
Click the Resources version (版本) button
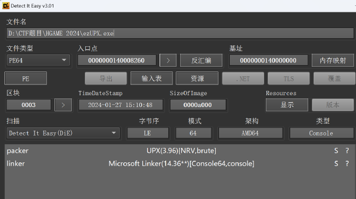333,105
